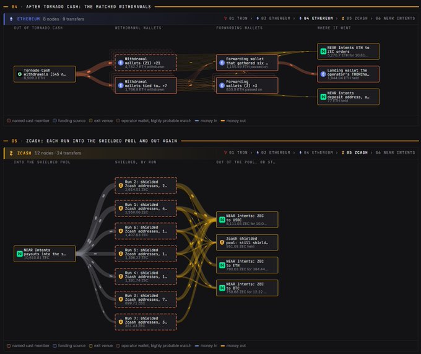Click the NEAR icon on 'ZEC to BTC' node
Viewport: 421px width, 354px height.
(222, 288)
